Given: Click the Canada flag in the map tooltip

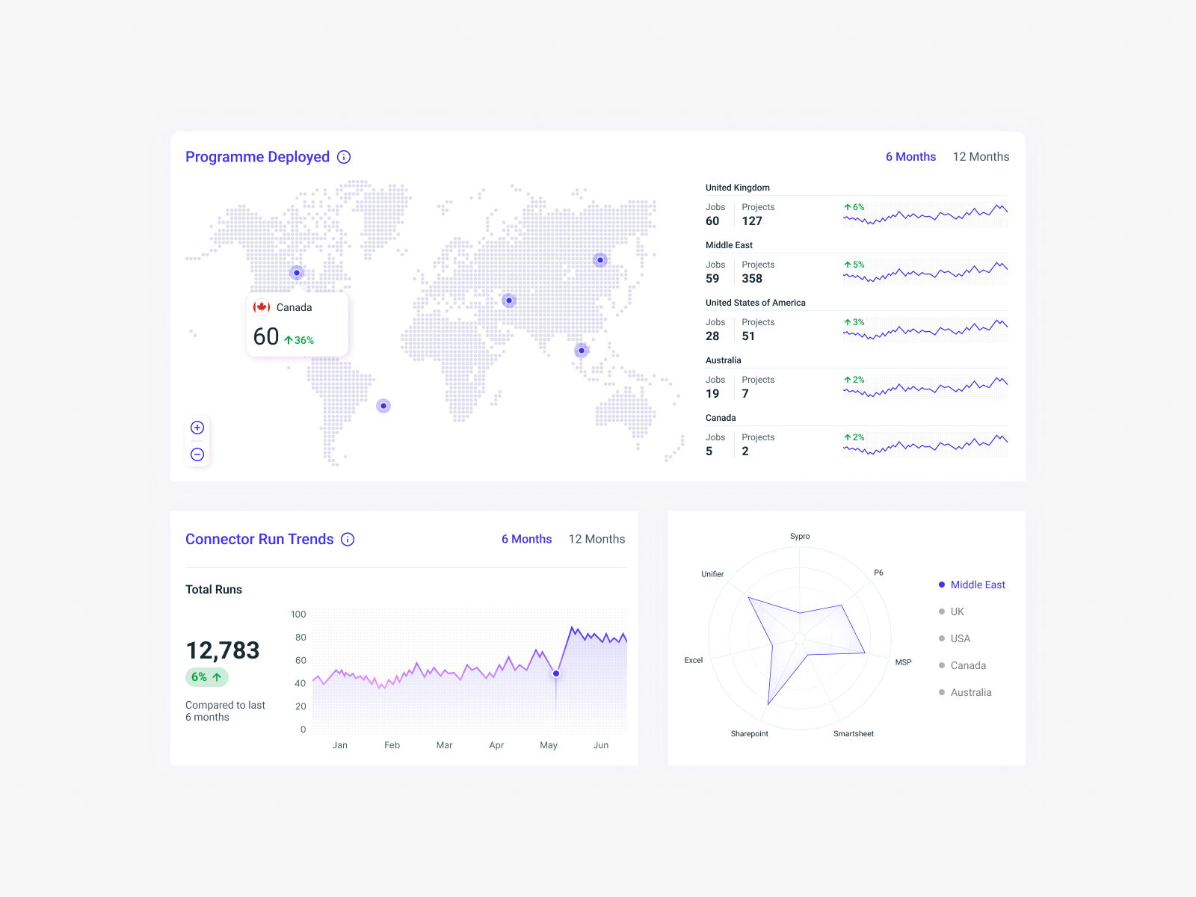Looking at the screenshot, I should [x=263, y=306].
